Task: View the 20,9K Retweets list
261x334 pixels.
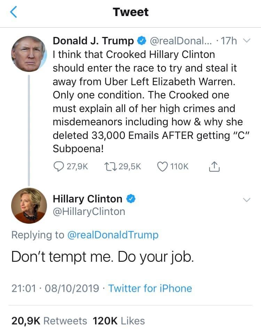Action: tap(49, 320)
